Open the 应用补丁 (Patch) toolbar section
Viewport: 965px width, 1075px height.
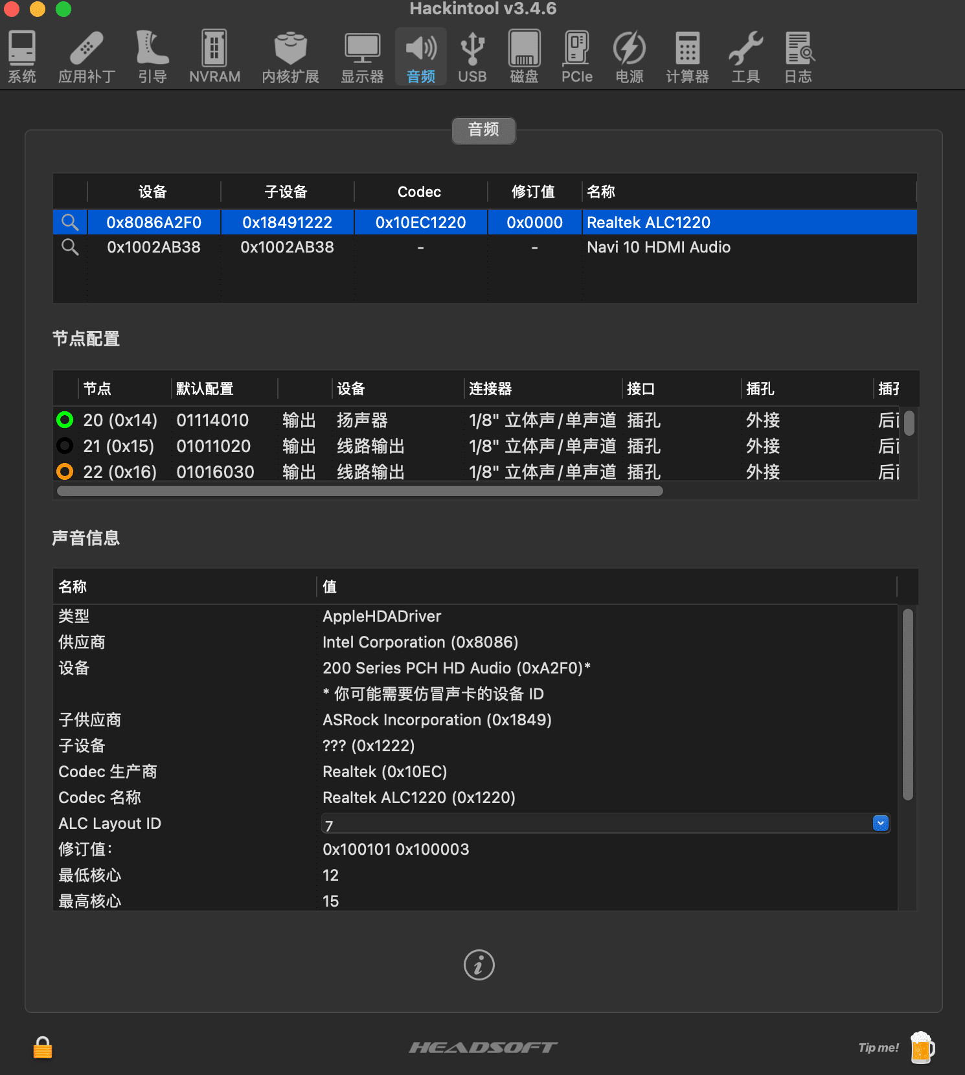point(87,57)
